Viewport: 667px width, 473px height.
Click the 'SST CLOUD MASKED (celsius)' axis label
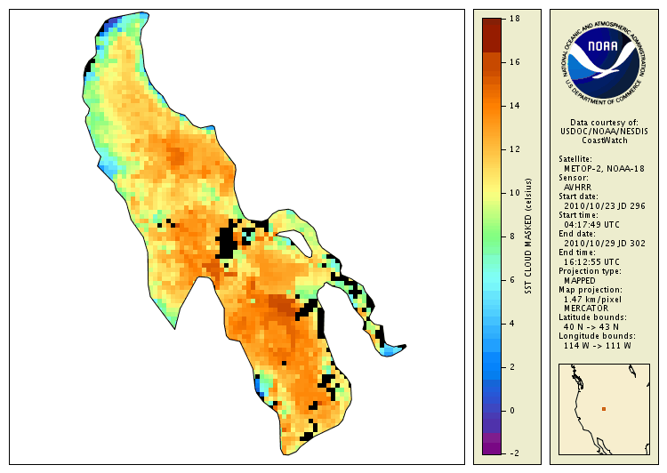528,236
